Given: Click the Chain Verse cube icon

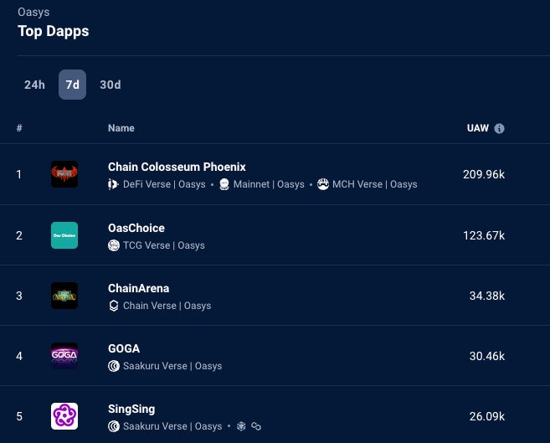Looking at the screenshot, I should click(114, 306).
